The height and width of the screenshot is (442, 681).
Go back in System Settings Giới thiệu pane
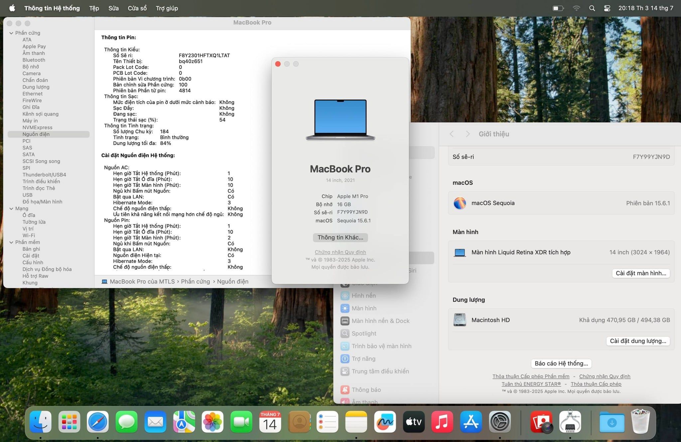point(452,134)
